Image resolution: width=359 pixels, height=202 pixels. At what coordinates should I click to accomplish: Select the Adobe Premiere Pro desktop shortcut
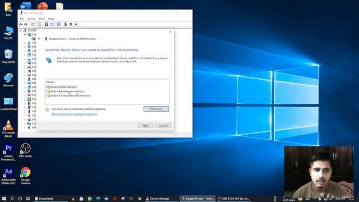[x=8, y=152]
